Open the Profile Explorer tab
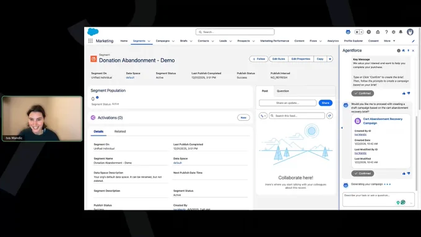 pos(354,41)
